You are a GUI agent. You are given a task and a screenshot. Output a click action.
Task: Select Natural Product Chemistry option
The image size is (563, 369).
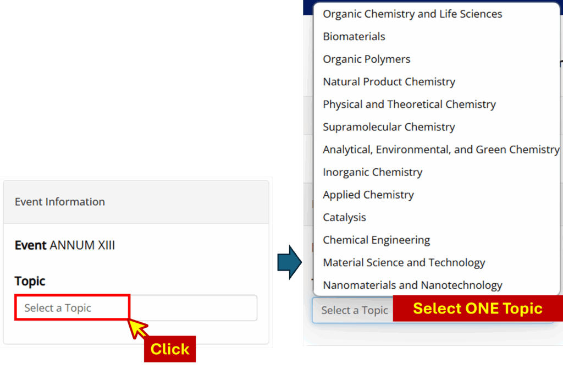[389, 82]
